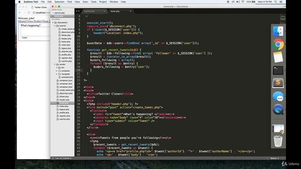Go back in the Chrome window
Viewport: 301px width, 169px height.
[x=20, y=13]
